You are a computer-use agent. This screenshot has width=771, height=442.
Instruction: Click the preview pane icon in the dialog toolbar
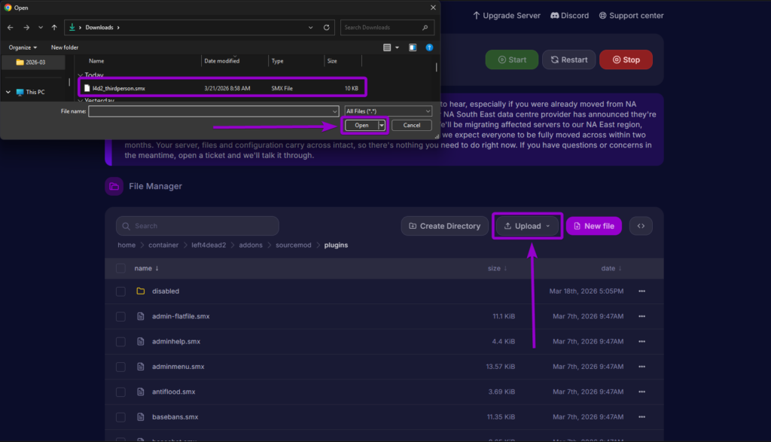pyautogui.click(x=413, y=47)
